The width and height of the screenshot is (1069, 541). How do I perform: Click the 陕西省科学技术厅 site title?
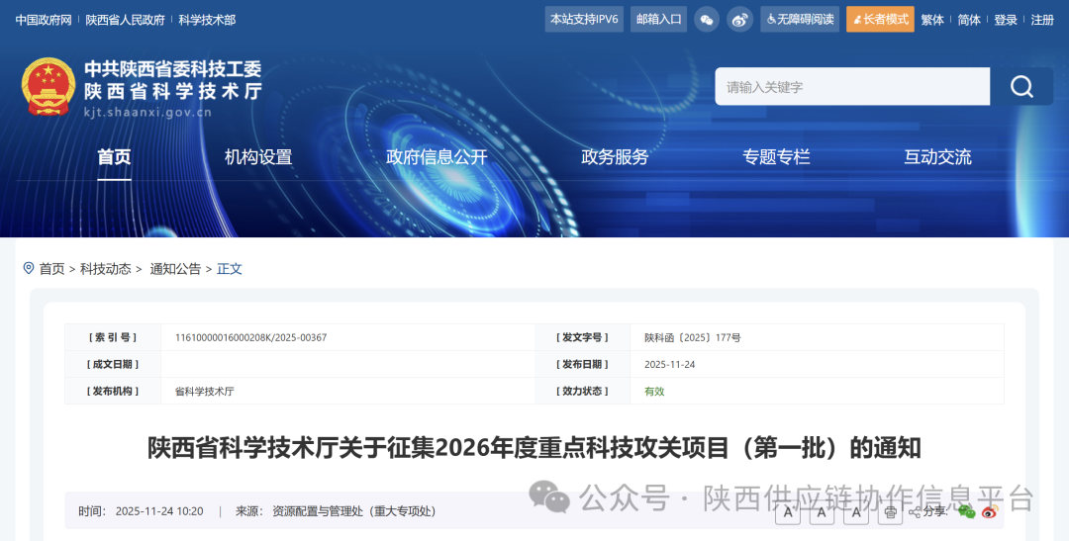[x=173, y=91]
